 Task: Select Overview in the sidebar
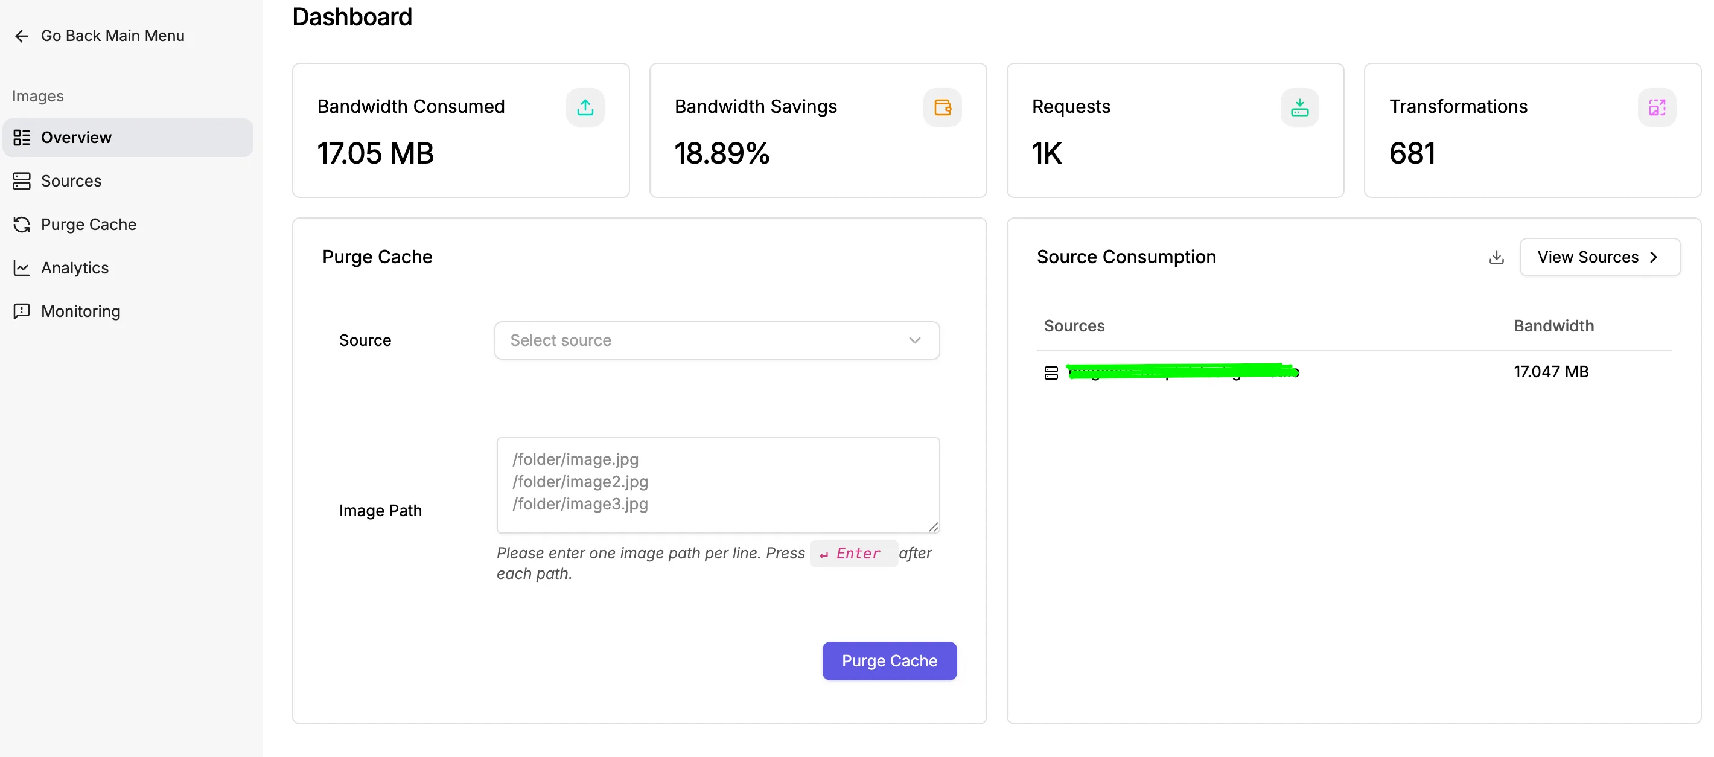128,138
